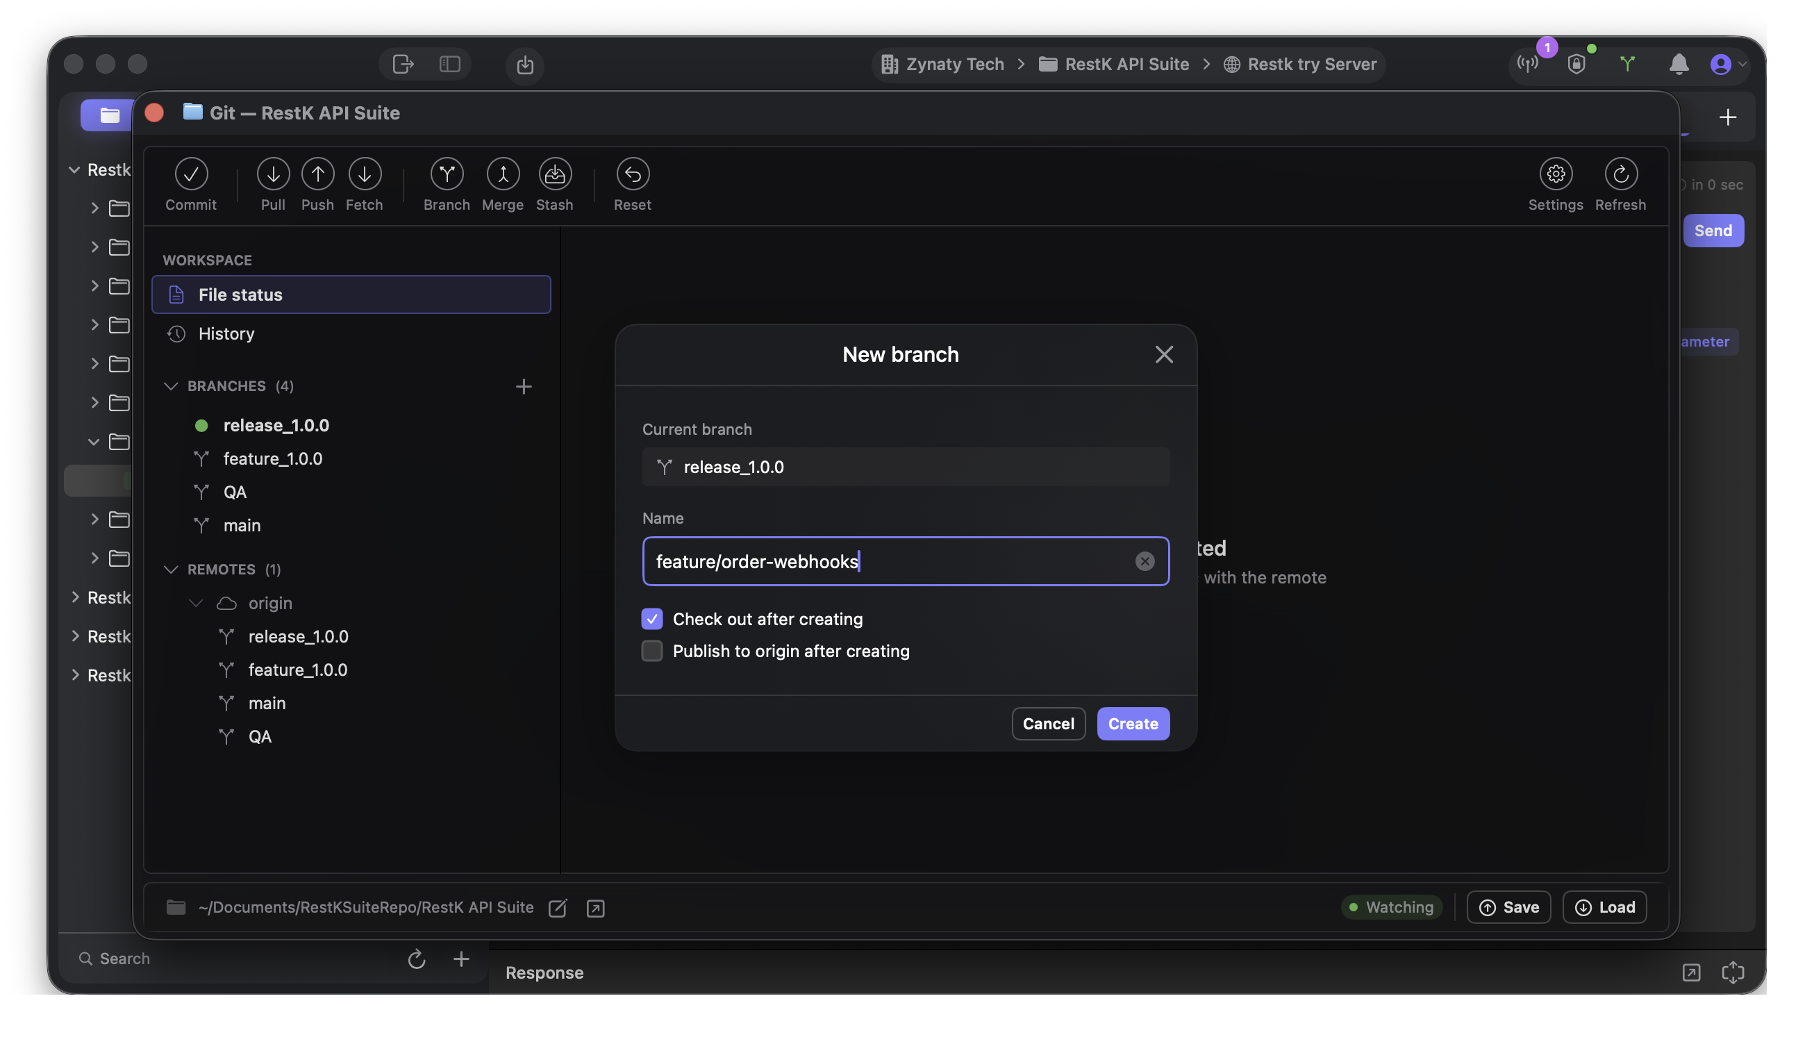Open Git Settings gear
Image resolution: width=1814 pixels, height=1053 pixels.
1555,174
